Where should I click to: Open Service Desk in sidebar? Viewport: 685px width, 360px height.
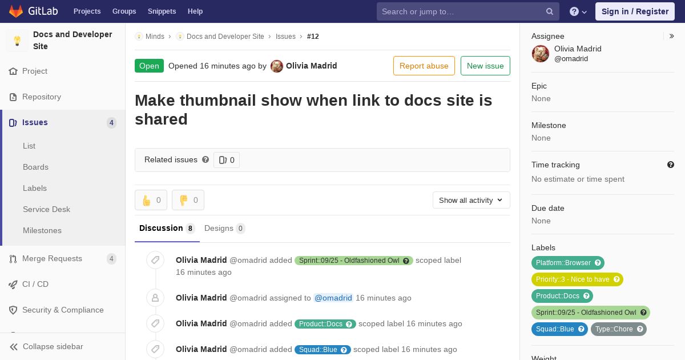46,209
